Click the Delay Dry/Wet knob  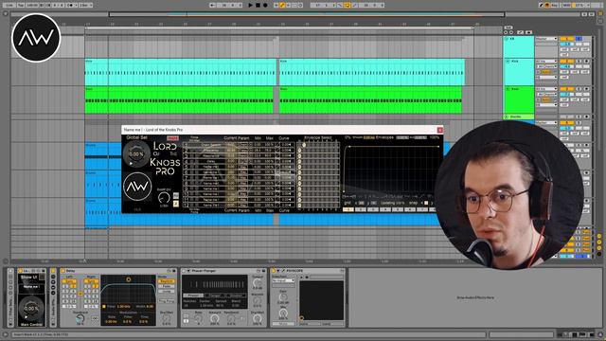click(x=167, y=318)
